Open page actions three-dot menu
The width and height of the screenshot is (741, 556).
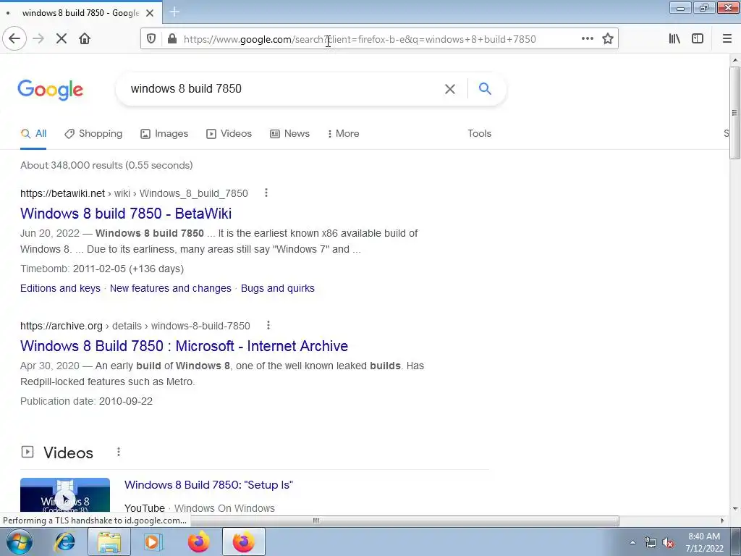pyautogui.click(x=588, y=39)
